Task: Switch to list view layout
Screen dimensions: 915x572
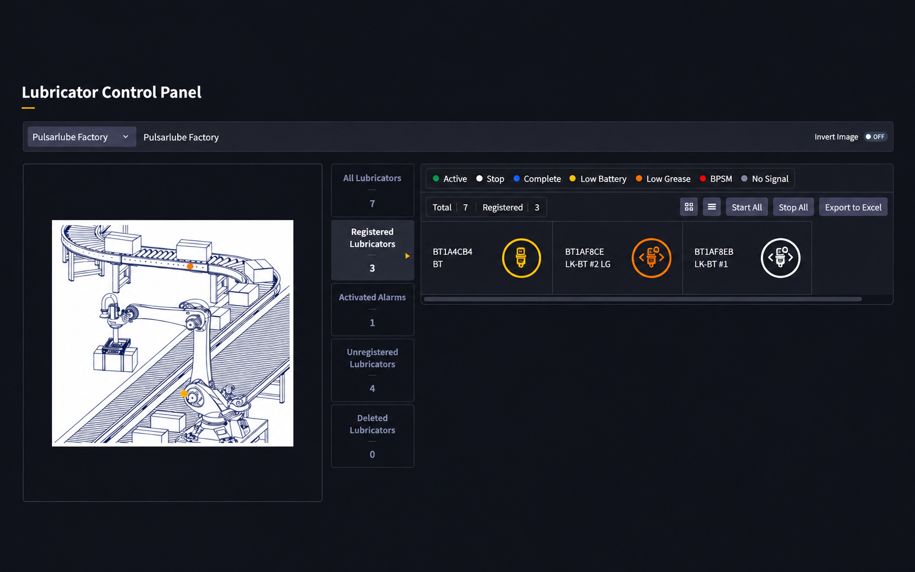Action: click(x=712, y=207)
